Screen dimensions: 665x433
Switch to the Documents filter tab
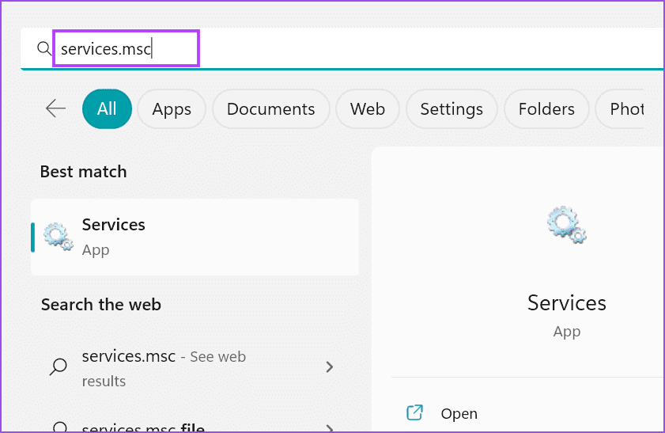(x=271, y=109)
